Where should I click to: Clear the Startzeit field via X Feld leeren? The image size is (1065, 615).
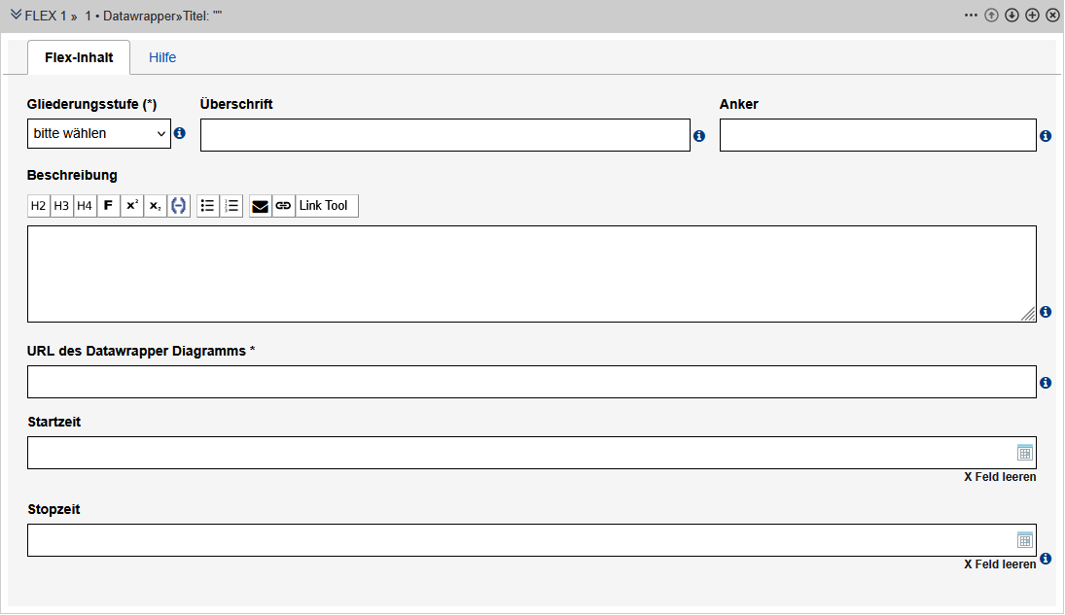[999, 477]
